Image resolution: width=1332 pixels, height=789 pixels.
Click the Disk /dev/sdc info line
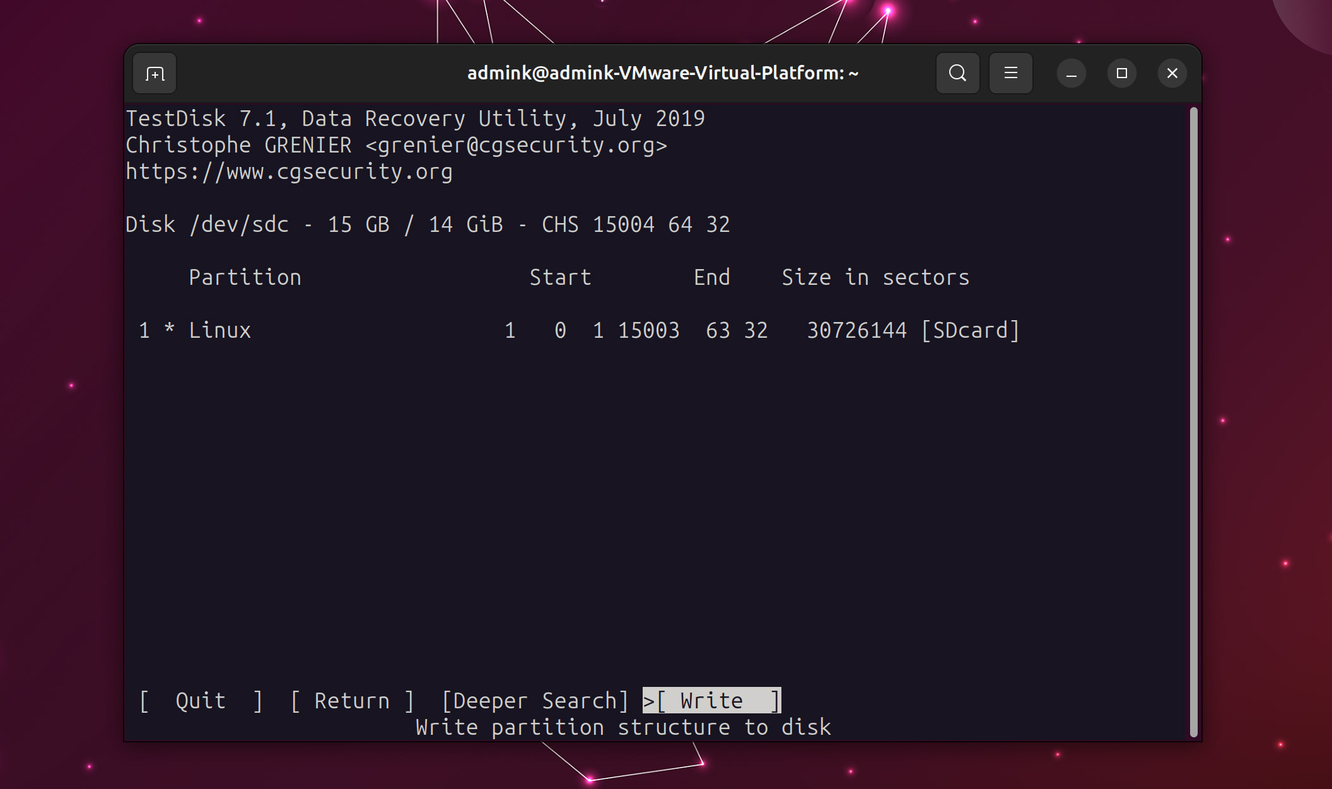pos(428,224)
